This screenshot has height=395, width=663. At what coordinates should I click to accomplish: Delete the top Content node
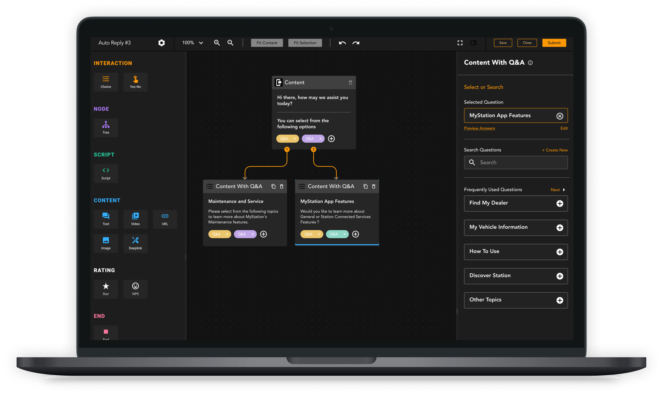coord(350,82)
